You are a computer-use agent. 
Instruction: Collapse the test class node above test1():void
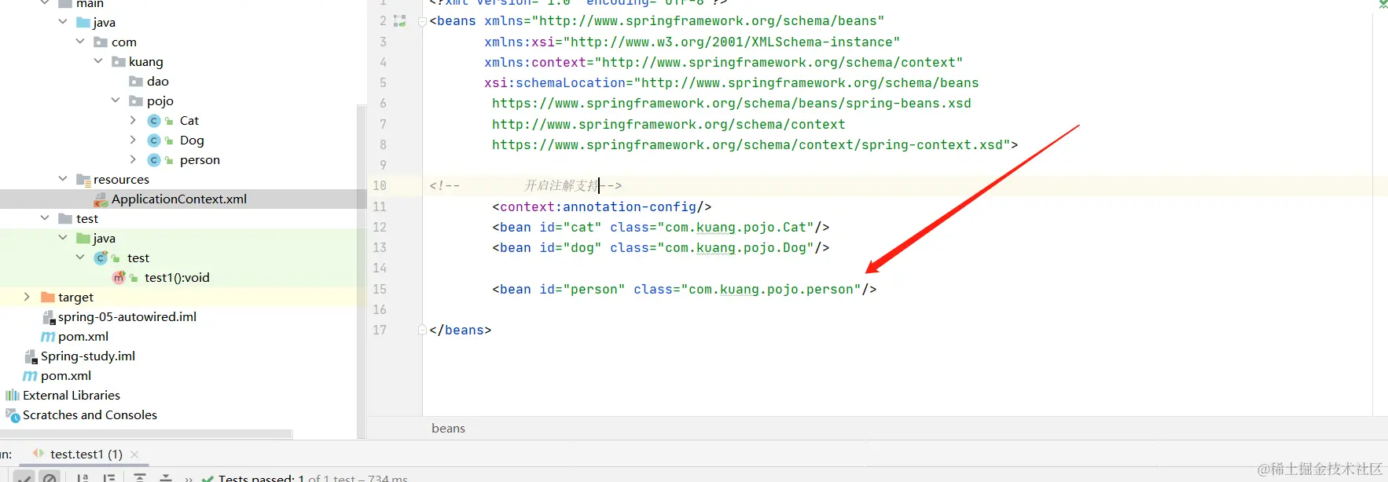(x=80, y=257)
